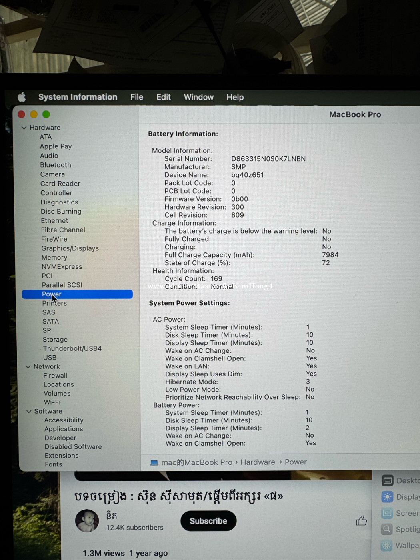The height and width of the screenshot is (560, 420).
Task: Select SPI in the sidebar
Action: (x=48, y=330)
